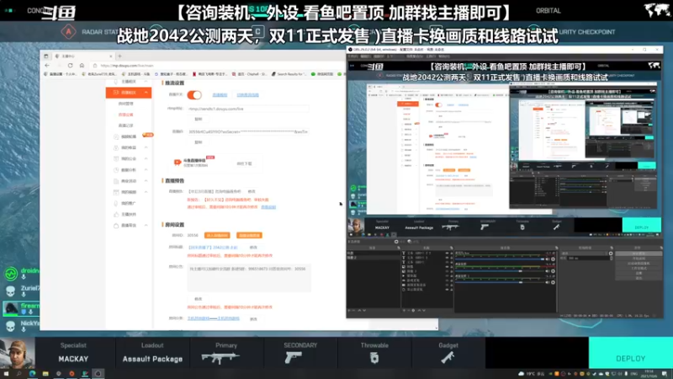Click the teal DEPLOY button in game
The image size is (673, 379).
(x=630, y=353)
